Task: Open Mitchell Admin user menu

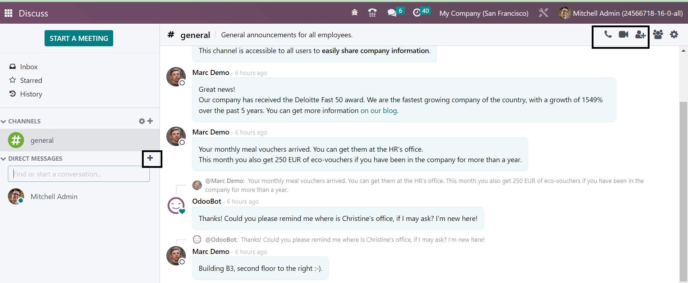Action: tap(620, 13)
